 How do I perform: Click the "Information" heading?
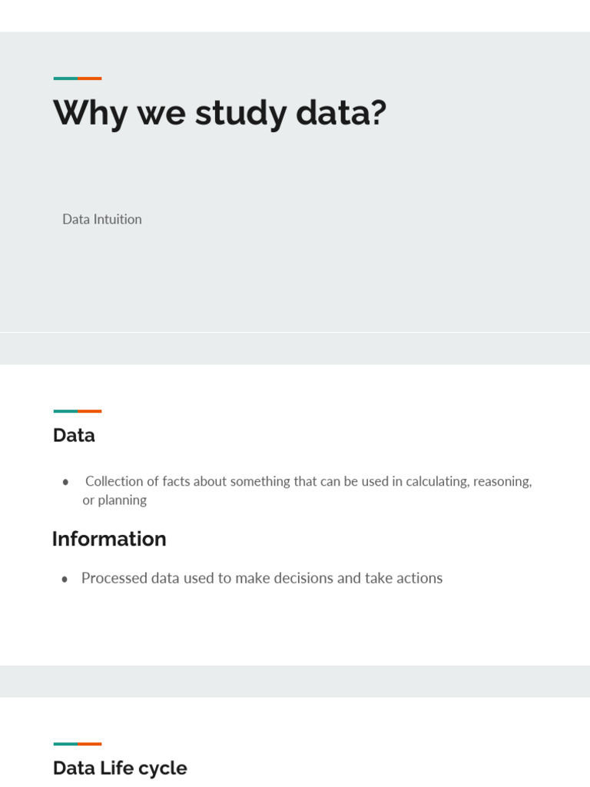point(109,540)
